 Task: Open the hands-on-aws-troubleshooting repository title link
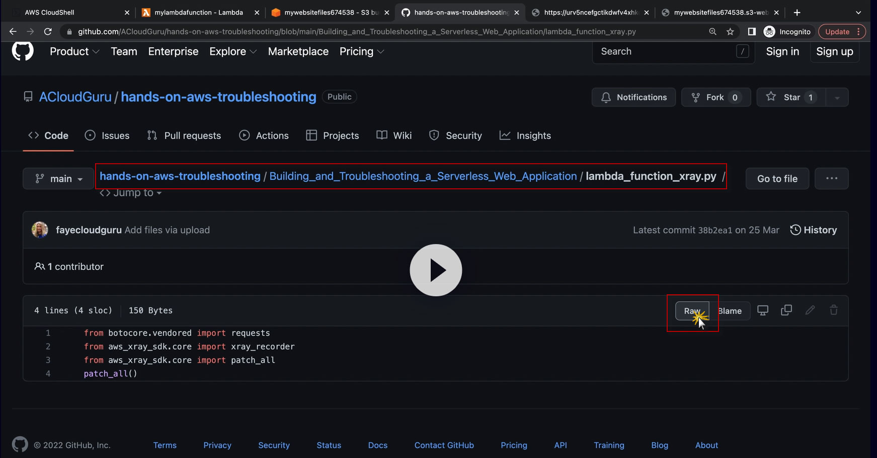(218, 97)
